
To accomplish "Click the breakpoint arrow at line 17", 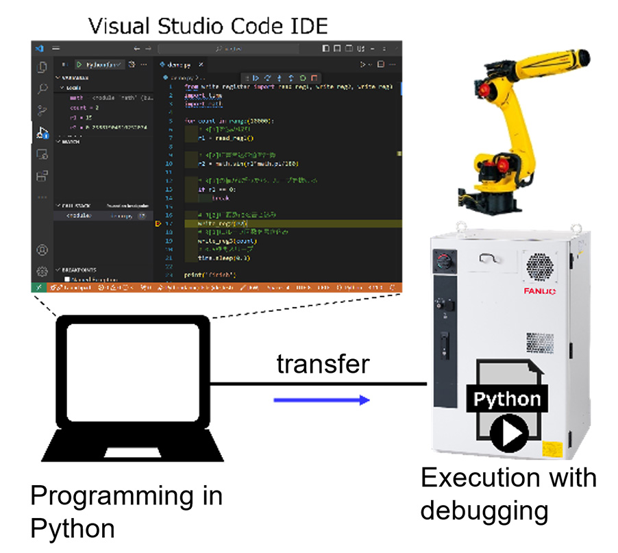I will click(x=158, y=223).
